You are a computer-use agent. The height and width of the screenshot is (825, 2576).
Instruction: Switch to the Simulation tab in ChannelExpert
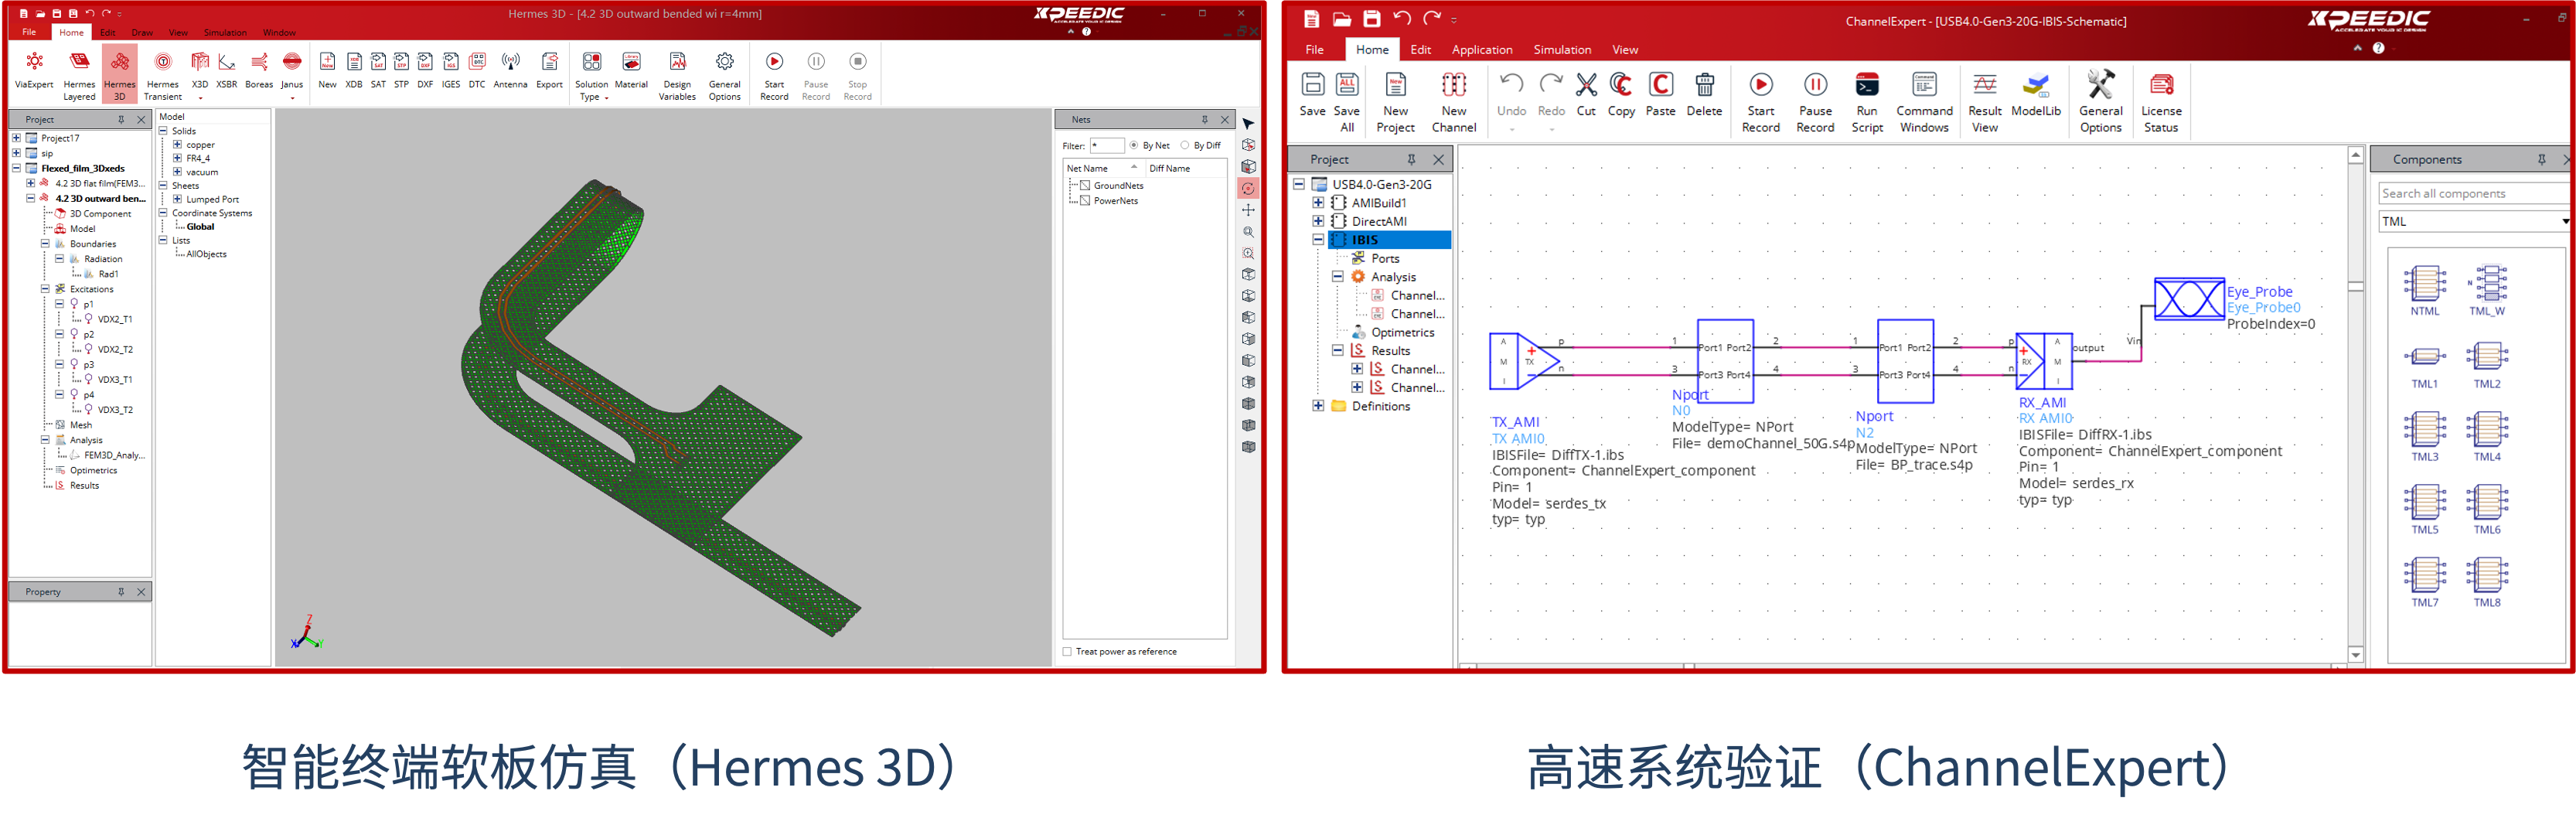click(x=1562, y=50)
